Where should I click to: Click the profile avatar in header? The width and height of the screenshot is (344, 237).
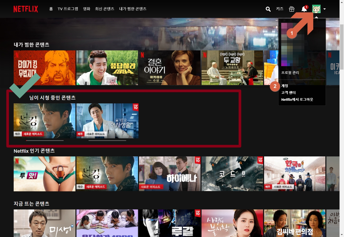pos(316,9)
